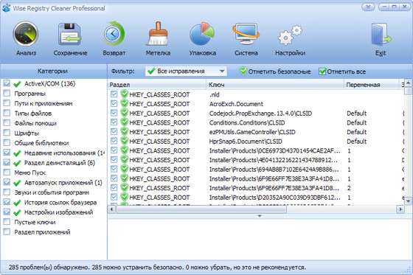Toggle checkbox for the AcroExch.Document entry
Image resolution: width=413 pixels, height=275 pixels.
point(114,104)
